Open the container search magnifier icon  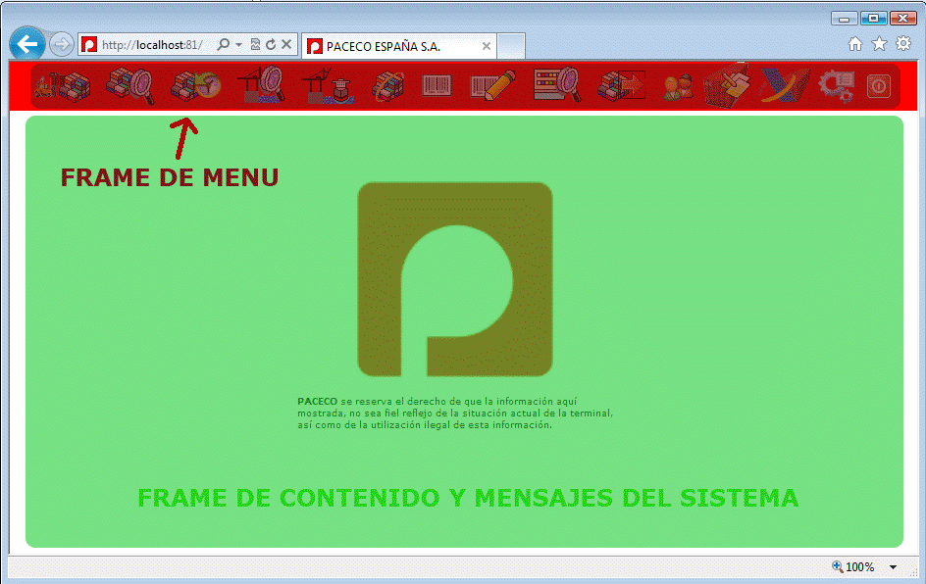click(129, 86)
